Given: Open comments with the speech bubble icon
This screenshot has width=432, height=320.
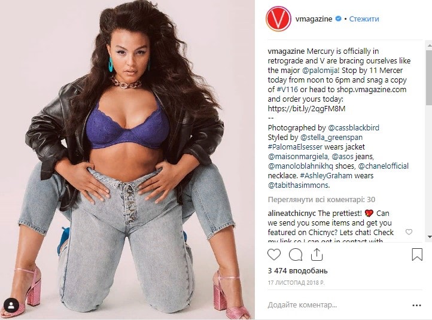Looking at the screenshot, I should (296, 254).
